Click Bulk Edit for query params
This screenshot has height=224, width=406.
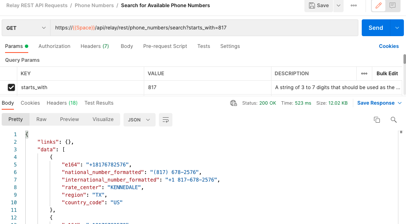click(387, 74)
